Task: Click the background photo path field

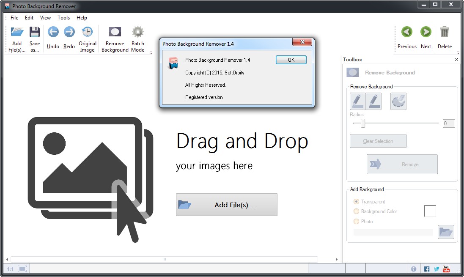Action: pos(393,232)
